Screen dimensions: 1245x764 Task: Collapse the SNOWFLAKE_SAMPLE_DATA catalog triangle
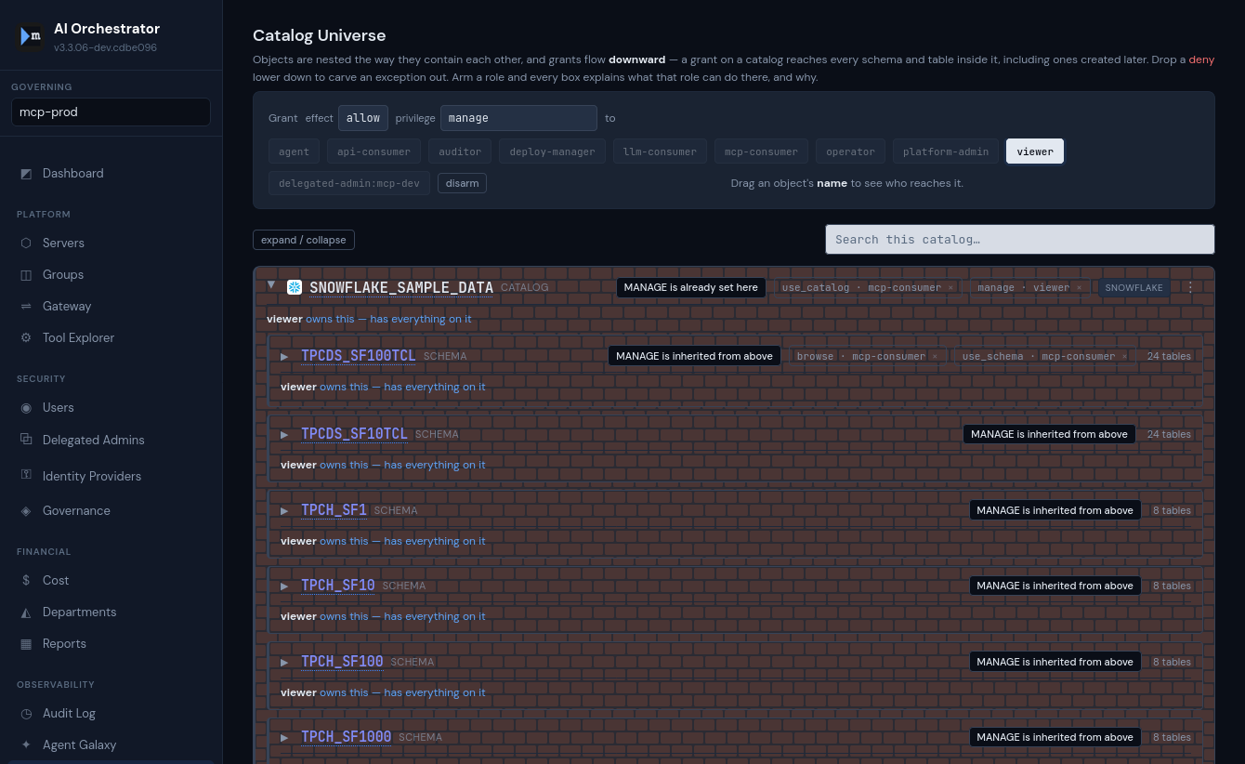tap(271, 286)
